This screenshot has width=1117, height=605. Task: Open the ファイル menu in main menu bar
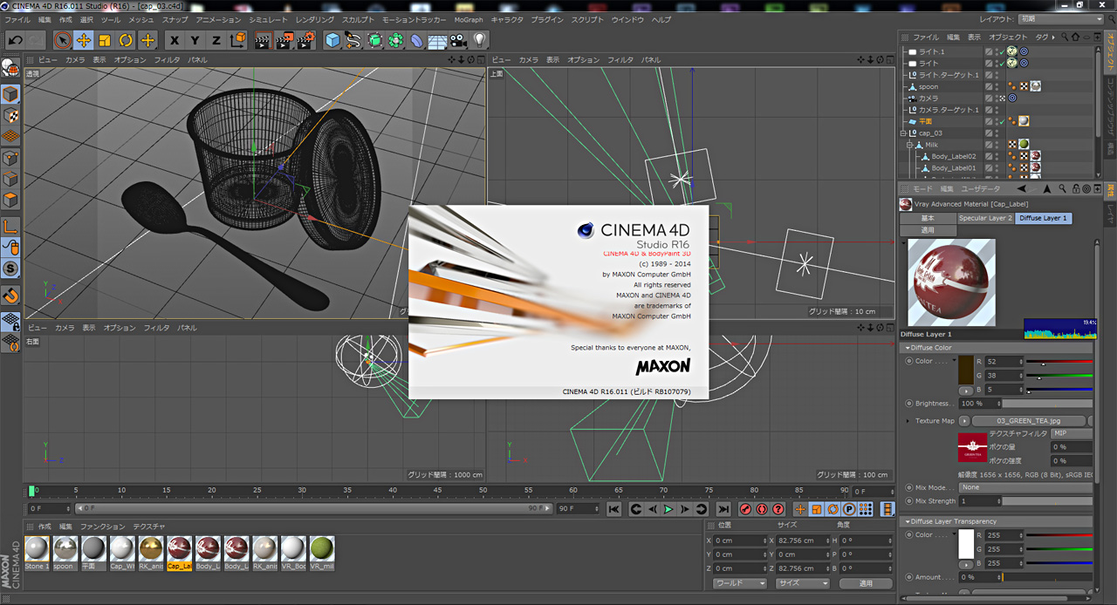click(17, 19)
